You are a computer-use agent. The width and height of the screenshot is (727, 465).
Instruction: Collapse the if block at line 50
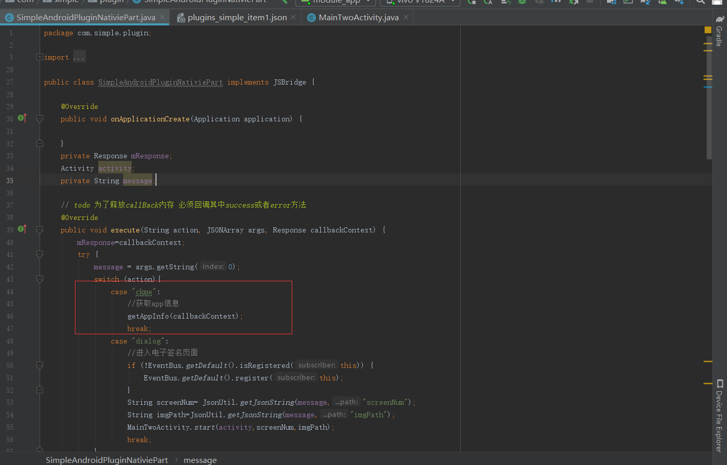[40, 365]
